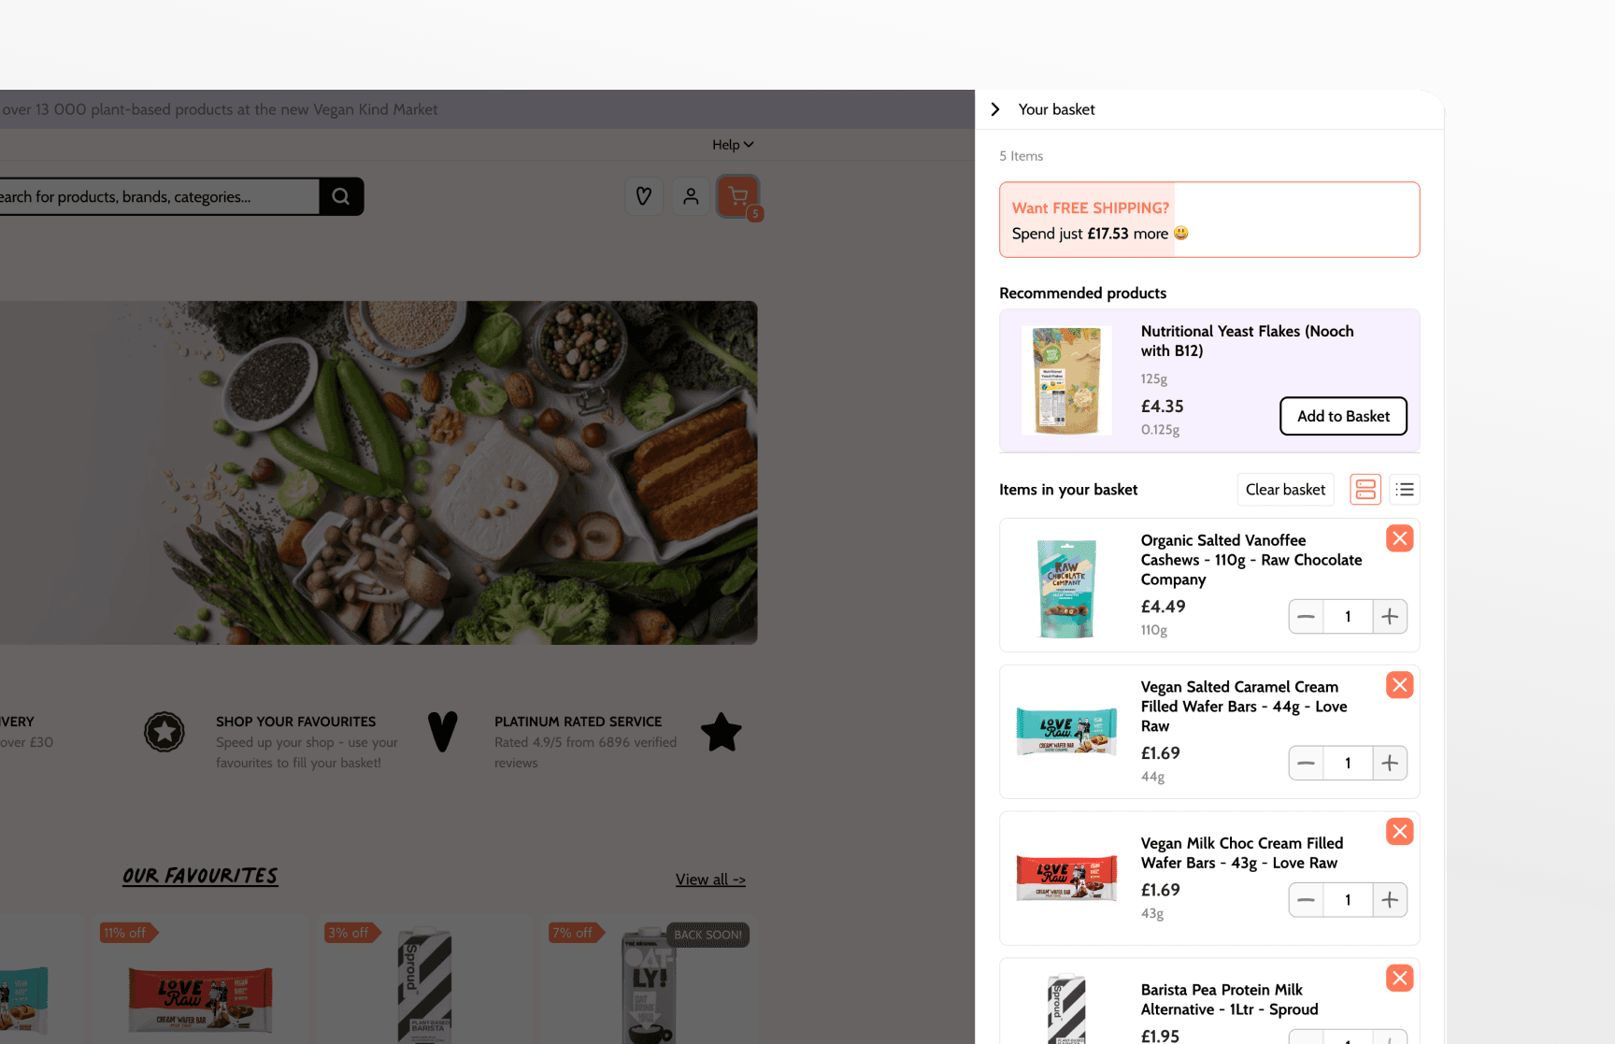The width and height of the screenshot is (1615, 1044).
Task: Collapse the Your basket panel chevron
Action: pyautogui.click(x=995, y=109)
